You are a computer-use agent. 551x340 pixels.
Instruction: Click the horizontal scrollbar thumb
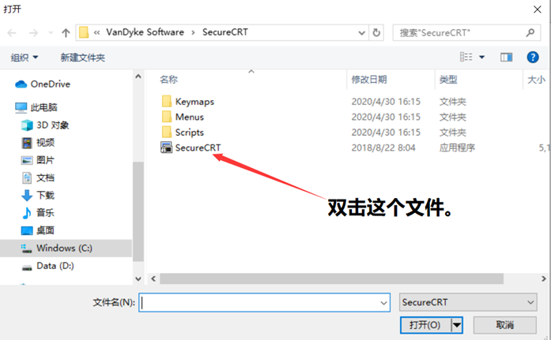pyautogui.click(x=331, y=278)
